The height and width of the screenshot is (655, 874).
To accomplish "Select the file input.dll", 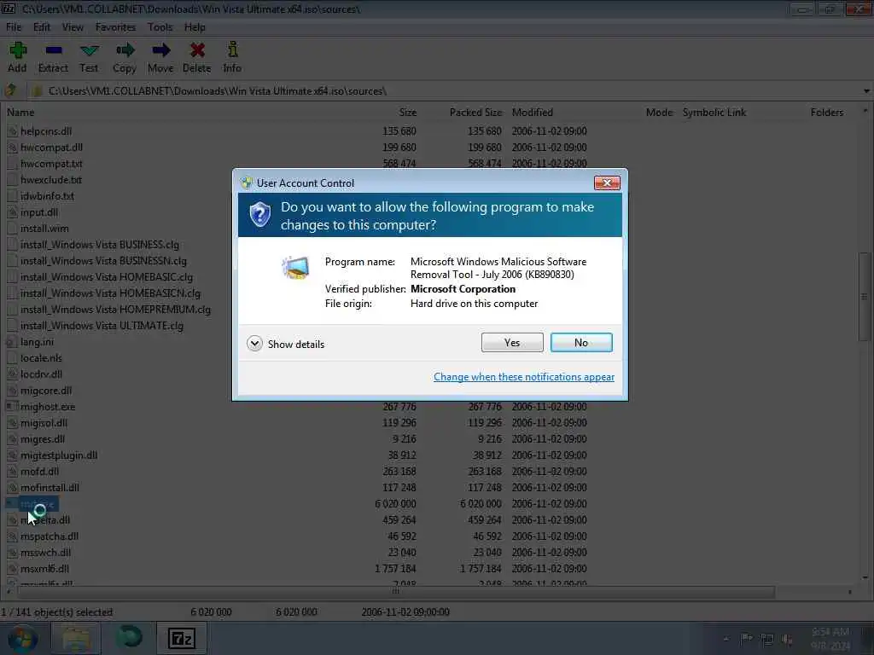I will click(x=39, y=212).
